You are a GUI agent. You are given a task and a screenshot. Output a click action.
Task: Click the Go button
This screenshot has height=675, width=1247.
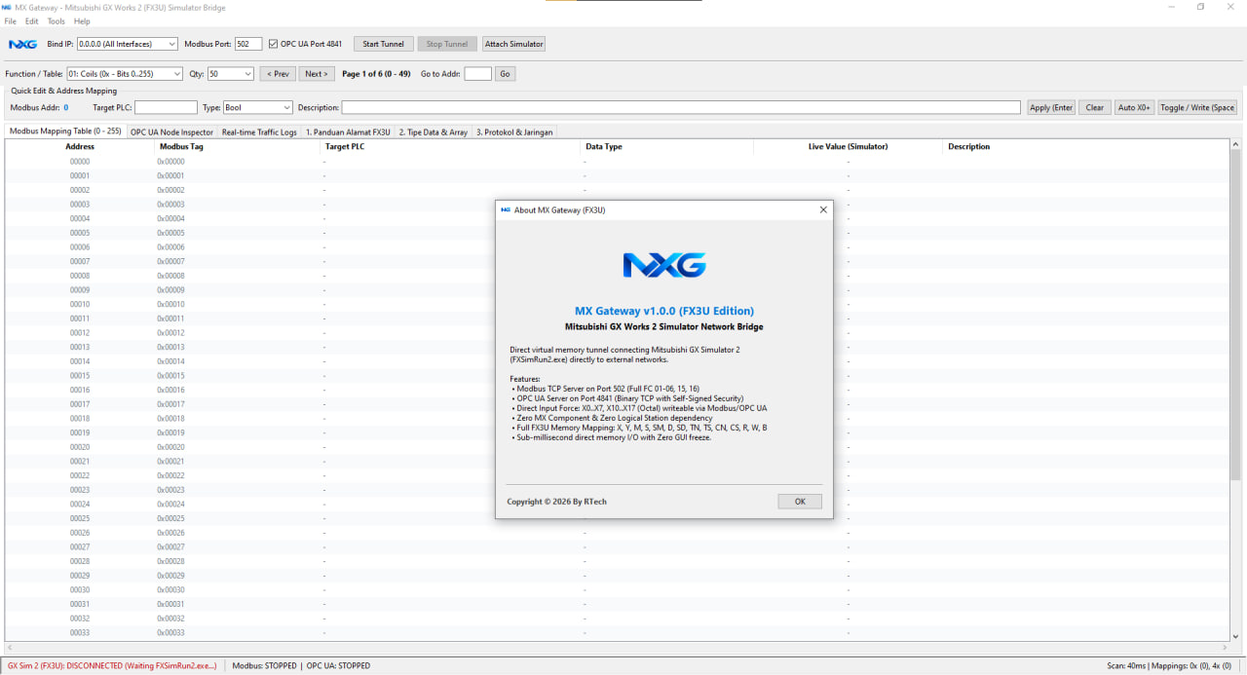click(x=505, y=74)
